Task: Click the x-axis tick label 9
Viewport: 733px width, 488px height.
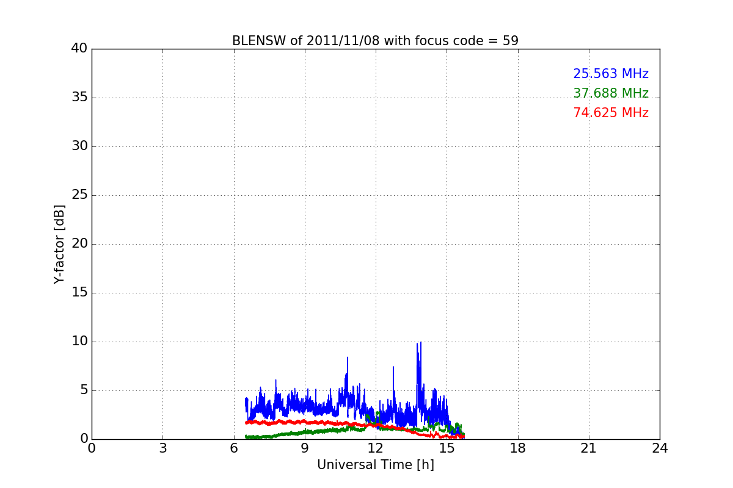Action: [305, 448]
